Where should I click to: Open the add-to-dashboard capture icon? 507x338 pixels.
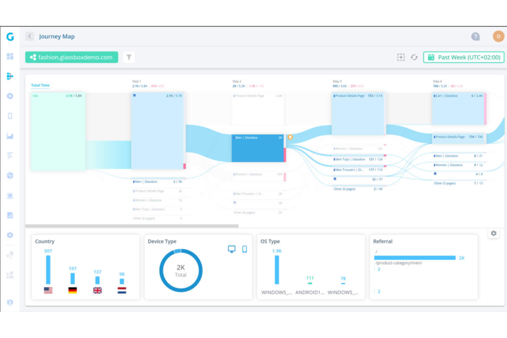coord(400,57)
